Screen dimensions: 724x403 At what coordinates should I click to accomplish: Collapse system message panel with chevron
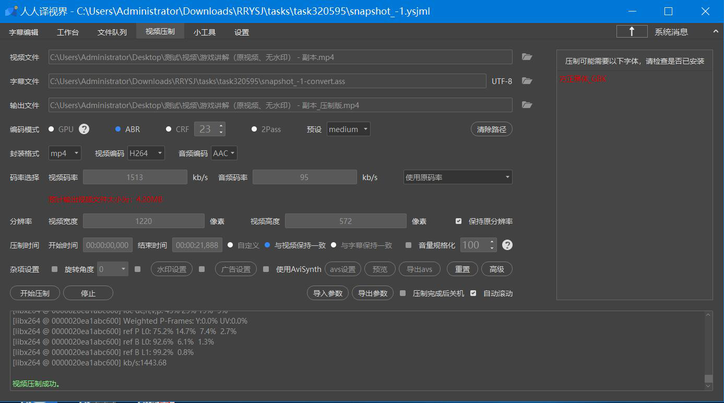click(x=715, y=31)
